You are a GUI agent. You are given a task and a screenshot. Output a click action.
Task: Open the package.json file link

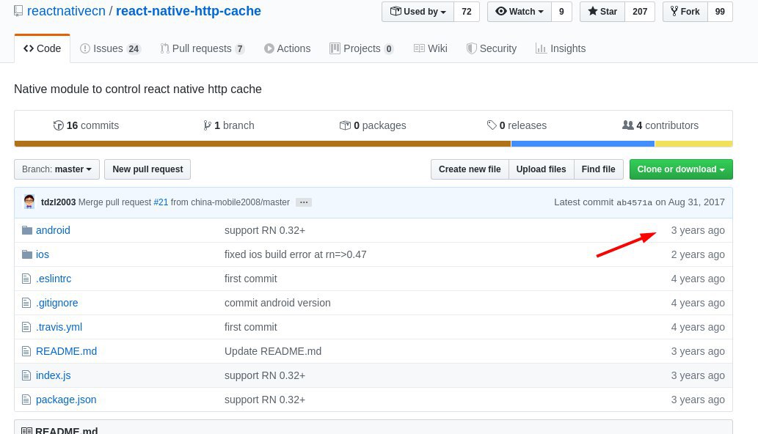pyautogui.click(x=66, y=400)
